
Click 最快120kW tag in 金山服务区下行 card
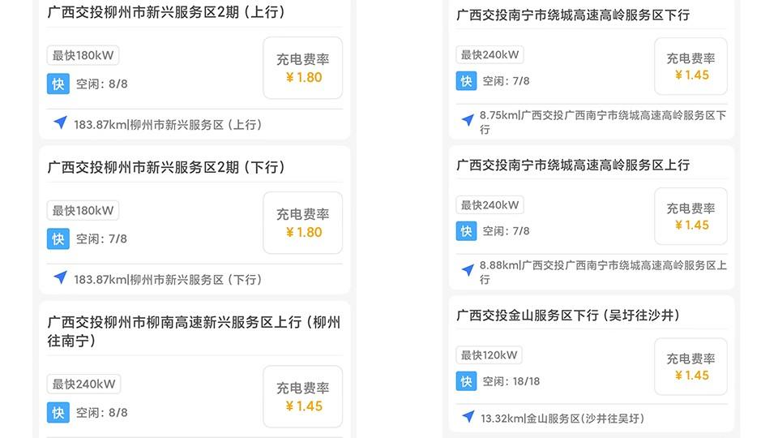click(489, 355)
